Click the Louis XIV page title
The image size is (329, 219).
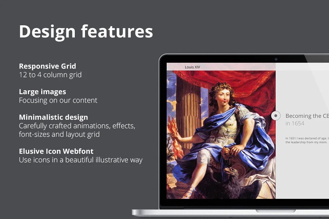tap(192, 67)
